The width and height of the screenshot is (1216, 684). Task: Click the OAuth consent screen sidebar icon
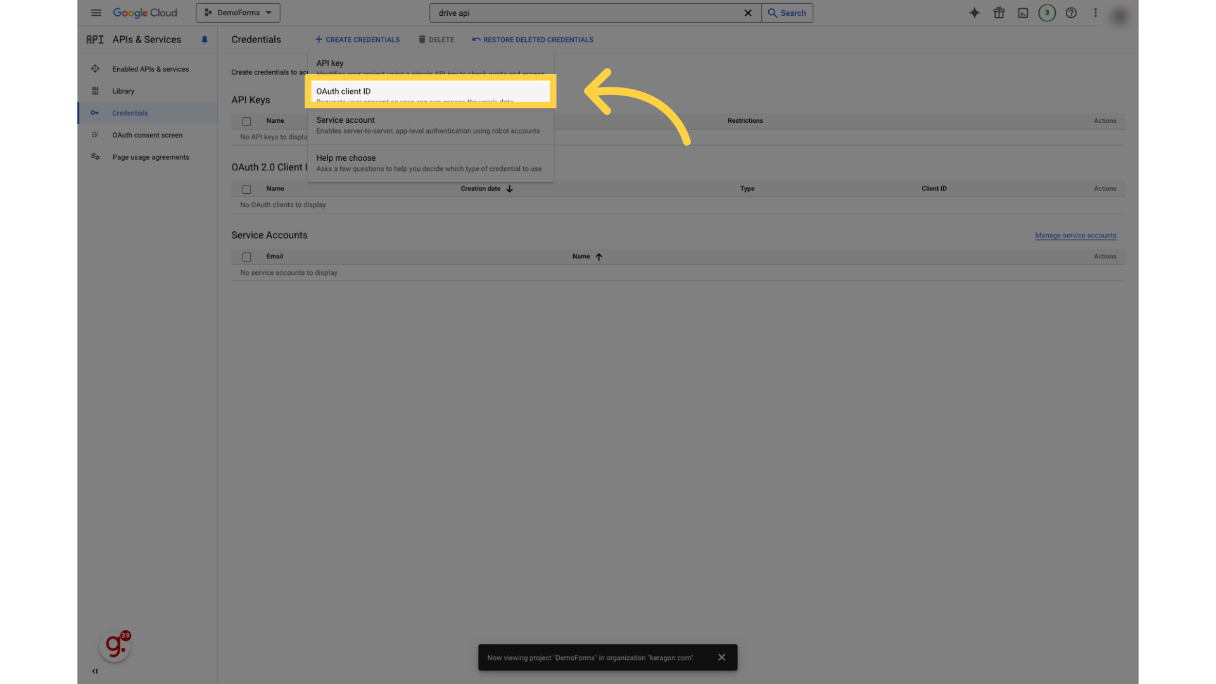tap(95, 135)
